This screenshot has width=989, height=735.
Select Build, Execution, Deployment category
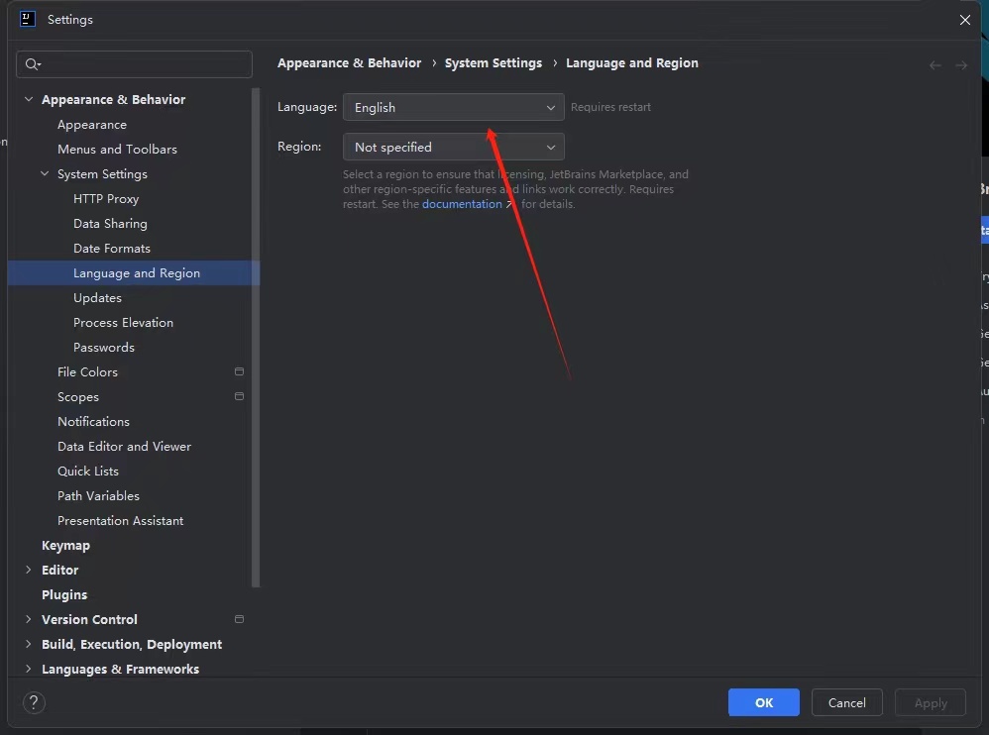click(132, 644)
